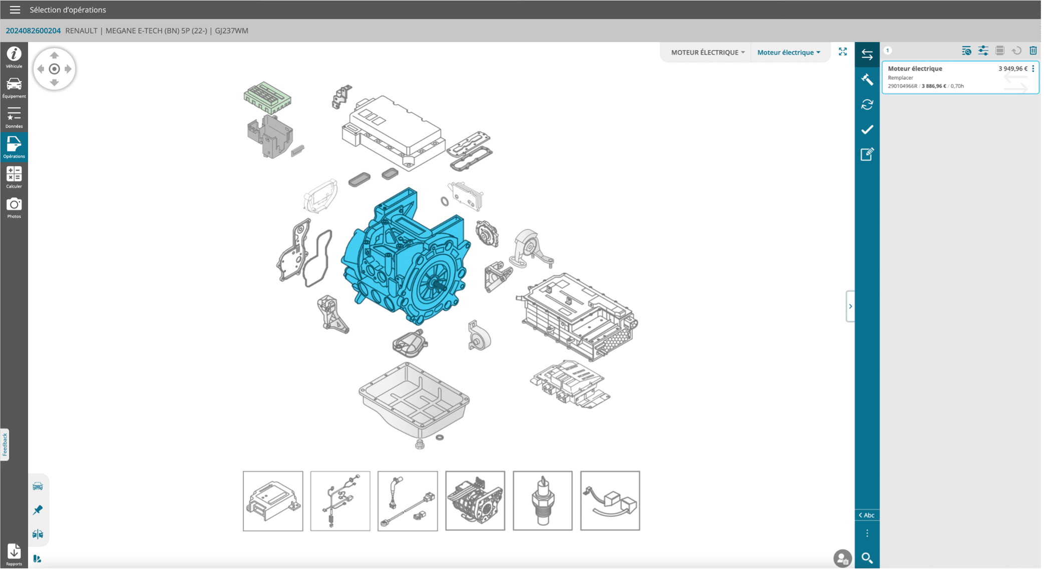1044x571 pixels.
Task: Open the Véhicule info section
Action: point(14,57)
